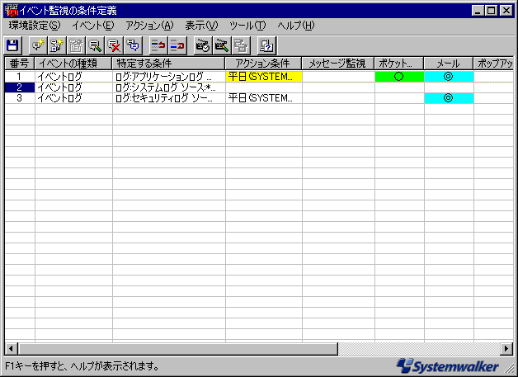Click the floppy disk Save icon
The image size is (518, 377).
(x=12, y=45)
